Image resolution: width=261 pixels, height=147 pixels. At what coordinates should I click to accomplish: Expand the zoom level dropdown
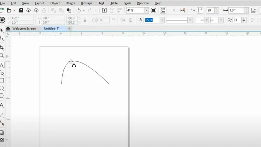click(x=146, y=10)
